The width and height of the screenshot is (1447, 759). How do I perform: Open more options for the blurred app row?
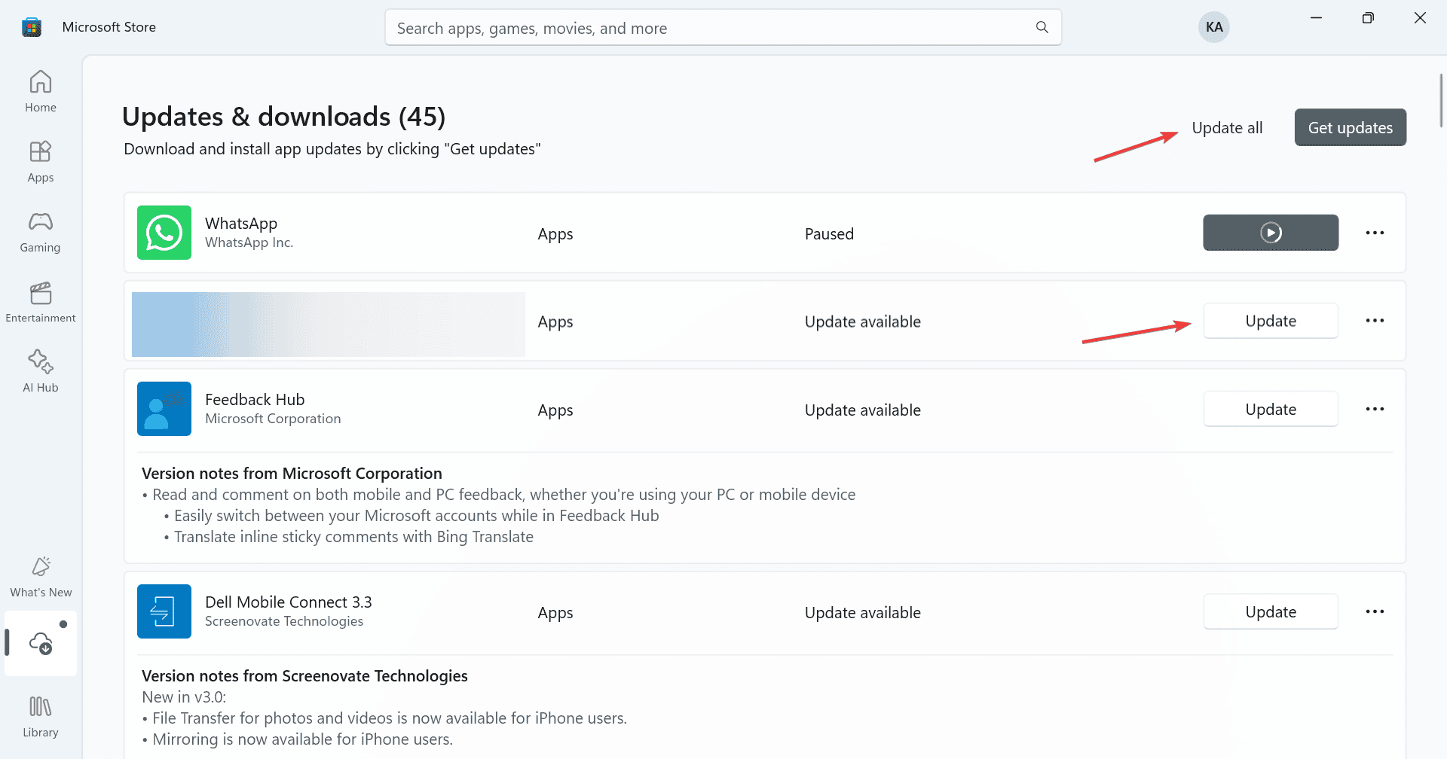pos(1375,321)
